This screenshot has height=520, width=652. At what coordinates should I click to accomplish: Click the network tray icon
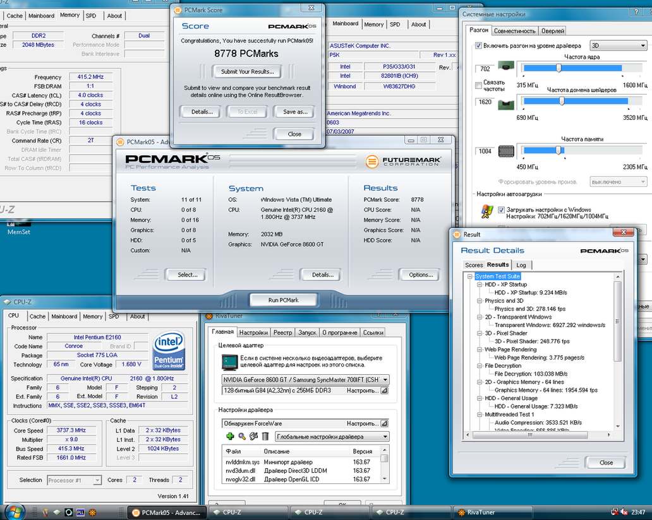(614, 512)
